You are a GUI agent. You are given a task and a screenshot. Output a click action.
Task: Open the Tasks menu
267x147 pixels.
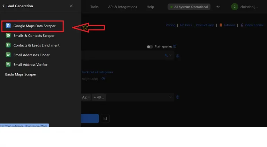click(x=94, y=7)
